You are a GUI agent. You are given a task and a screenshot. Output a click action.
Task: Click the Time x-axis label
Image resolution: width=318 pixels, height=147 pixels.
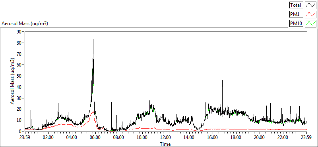[x=165, y=144]
